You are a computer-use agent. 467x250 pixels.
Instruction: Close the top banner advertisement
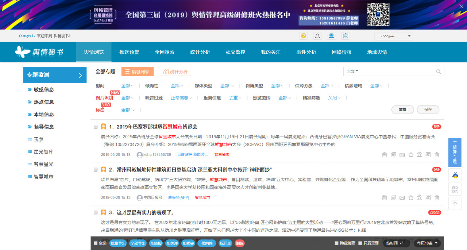[461, 6]
